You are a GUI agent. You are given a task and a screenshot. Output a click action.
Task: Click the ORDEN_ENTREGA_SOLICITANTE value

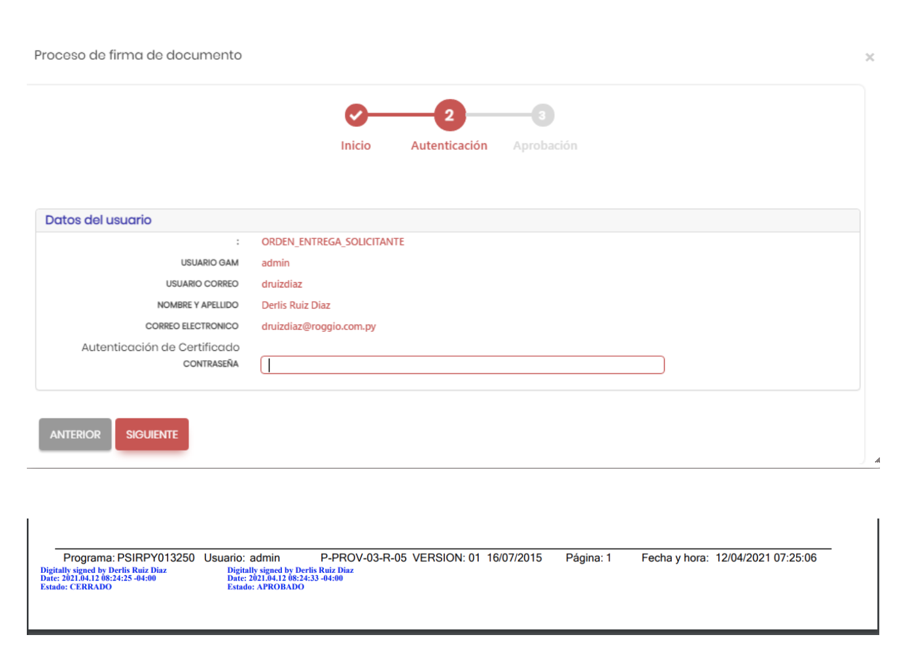pyautogui.click(x=332, y=242)
